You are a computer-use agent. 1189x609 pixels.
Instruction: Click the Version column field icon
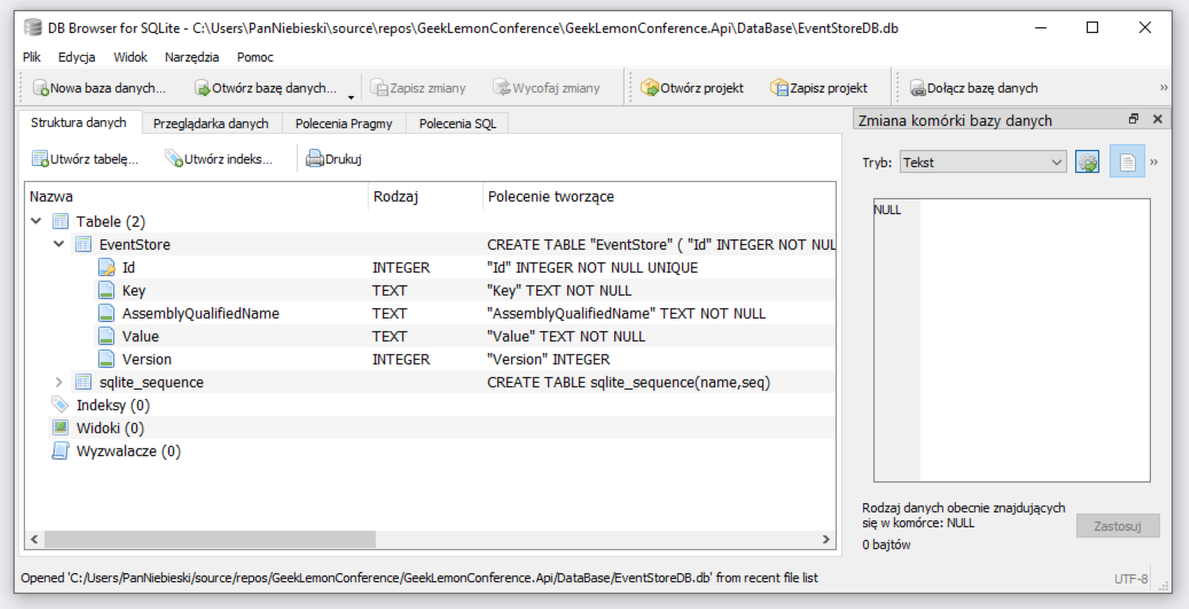(x=106, y=359)
